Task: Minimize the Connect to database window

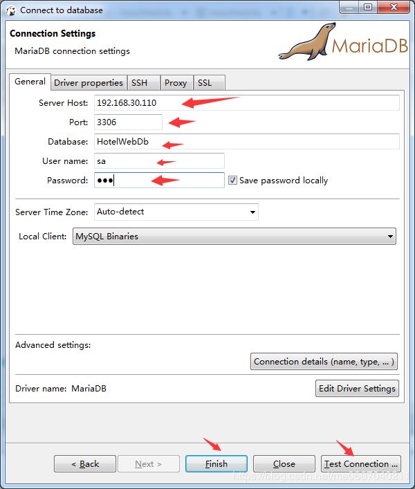Action: [349, 8]
